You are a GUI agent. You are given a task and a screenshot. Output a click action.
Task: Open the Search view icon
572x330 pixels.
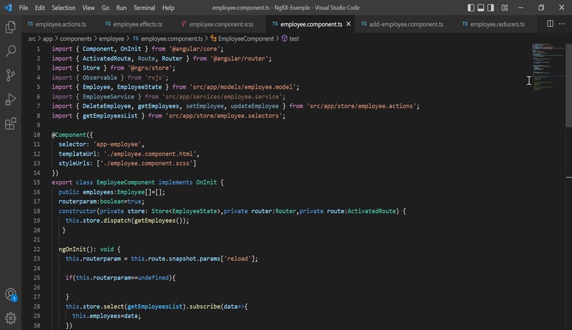pyautogui.click(x=10, y=51)
